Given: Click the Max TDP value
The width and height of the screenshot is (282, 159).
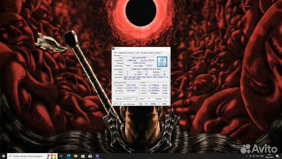Looking at the screenshot, I should coord(151,60).
